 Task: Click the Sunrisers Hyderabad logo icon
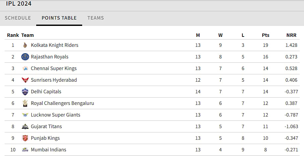point(25,80)
